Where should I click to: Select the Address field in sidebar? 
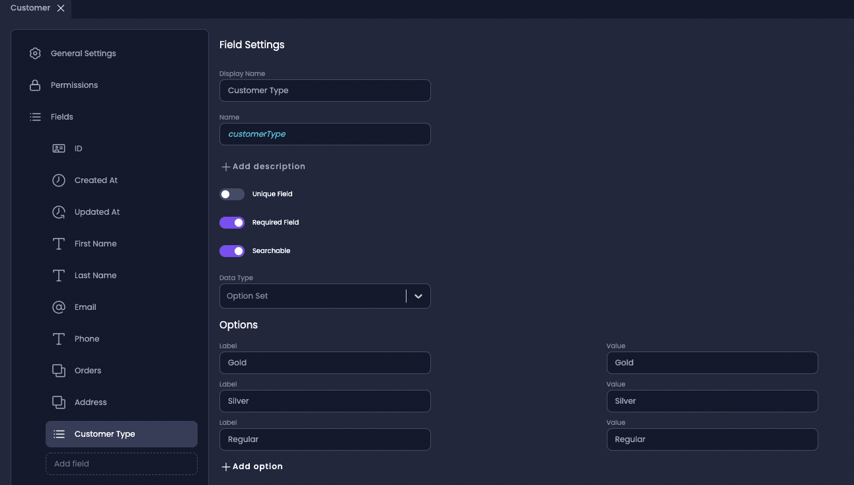[91, 402]
